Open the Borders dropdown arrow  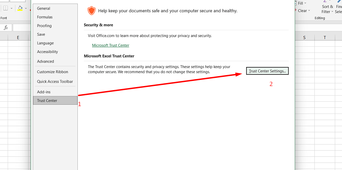click(12, 8)
